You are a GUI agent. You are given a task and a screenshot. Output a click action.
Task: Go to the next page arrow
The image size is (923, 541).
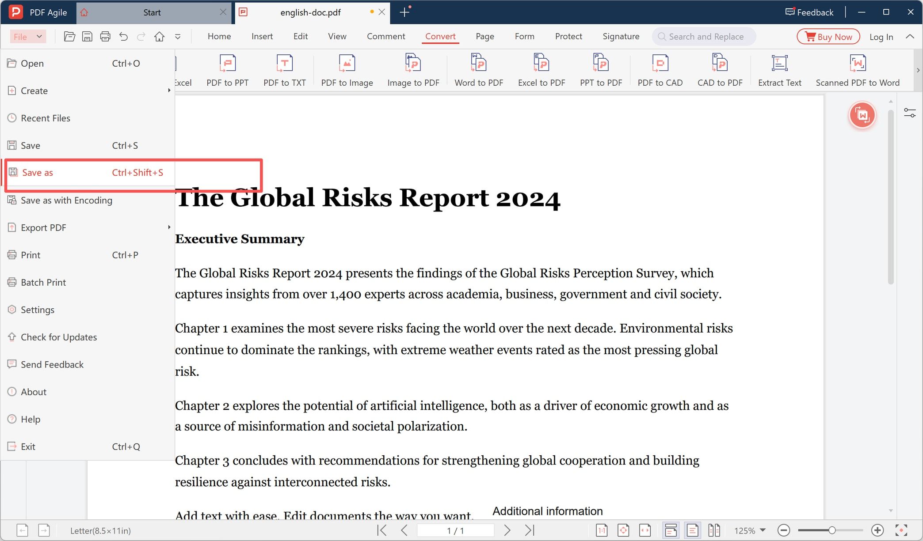(x=507, y=530)
